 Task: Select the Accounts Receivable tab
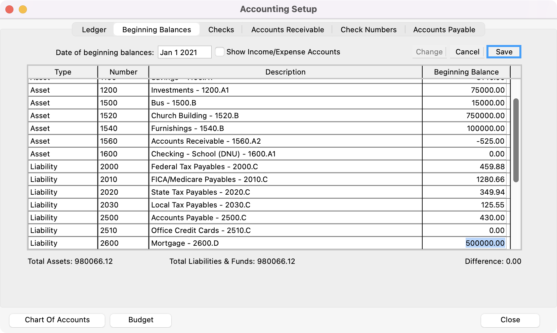pos(287,30)
